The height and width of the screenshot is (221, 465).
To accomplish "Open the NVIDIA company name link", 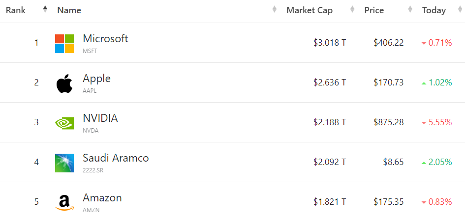I will click(100, 118).
